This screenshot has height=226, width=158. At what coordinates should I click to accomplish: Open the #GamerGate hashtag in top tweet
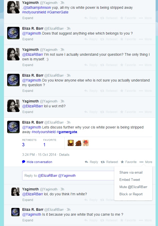point(58,12)
